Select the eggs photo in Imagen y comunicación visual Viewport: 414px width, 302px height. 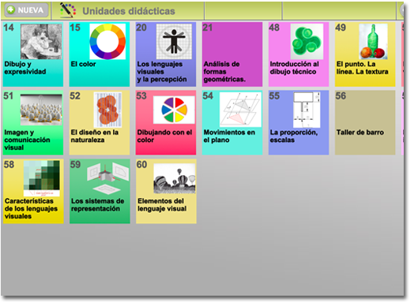(41, 110)
